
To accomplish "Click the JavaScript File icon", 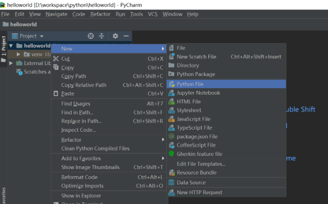I will (x=172, y=119).
